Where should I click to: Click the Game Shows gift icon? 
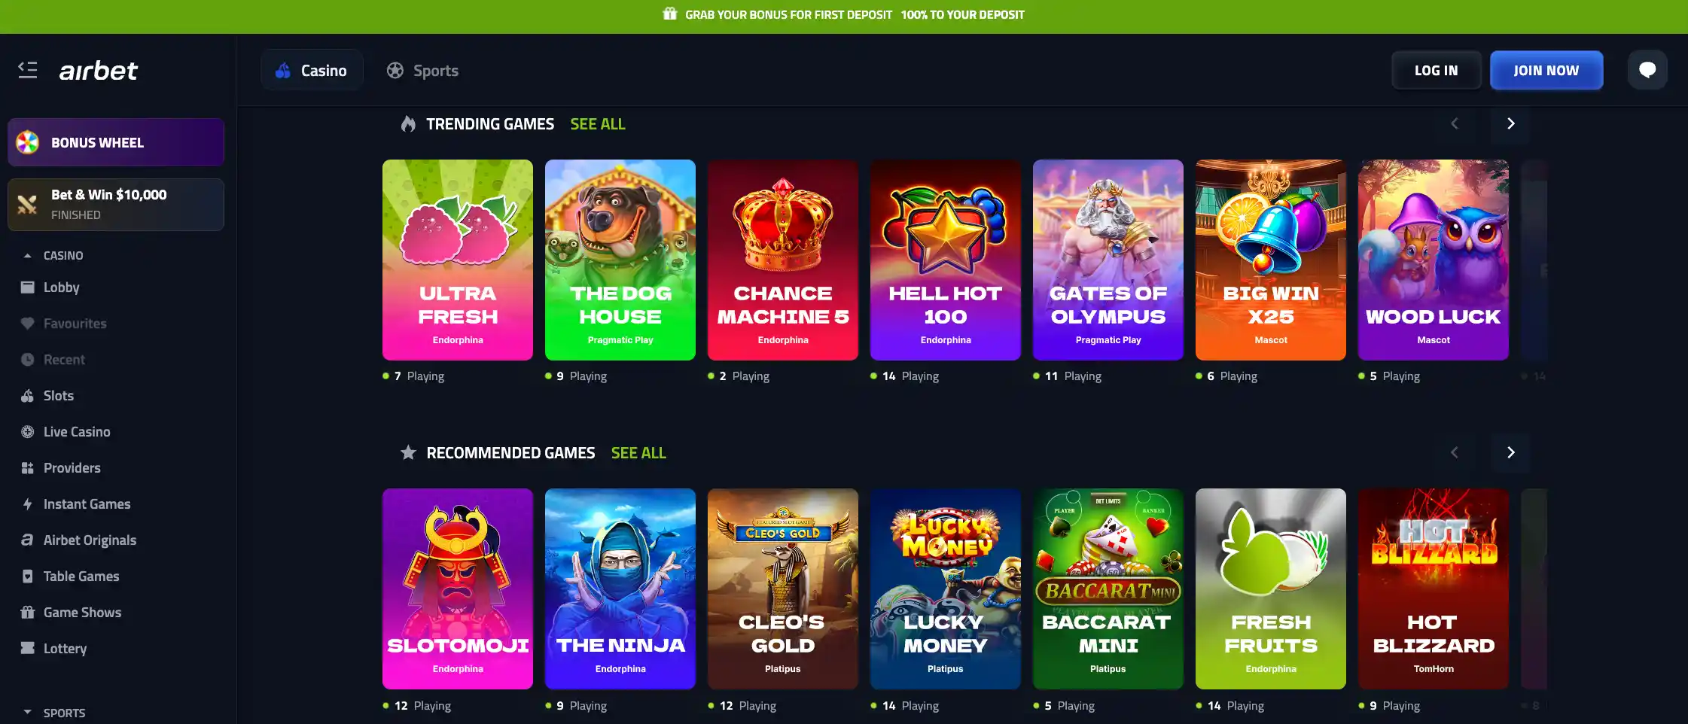tap(28, 613)
